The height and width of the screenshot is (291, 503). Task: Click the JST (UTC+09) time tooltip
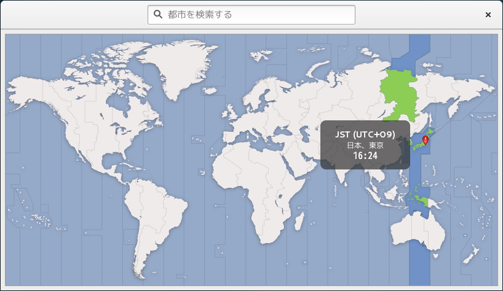click(365, 145)
